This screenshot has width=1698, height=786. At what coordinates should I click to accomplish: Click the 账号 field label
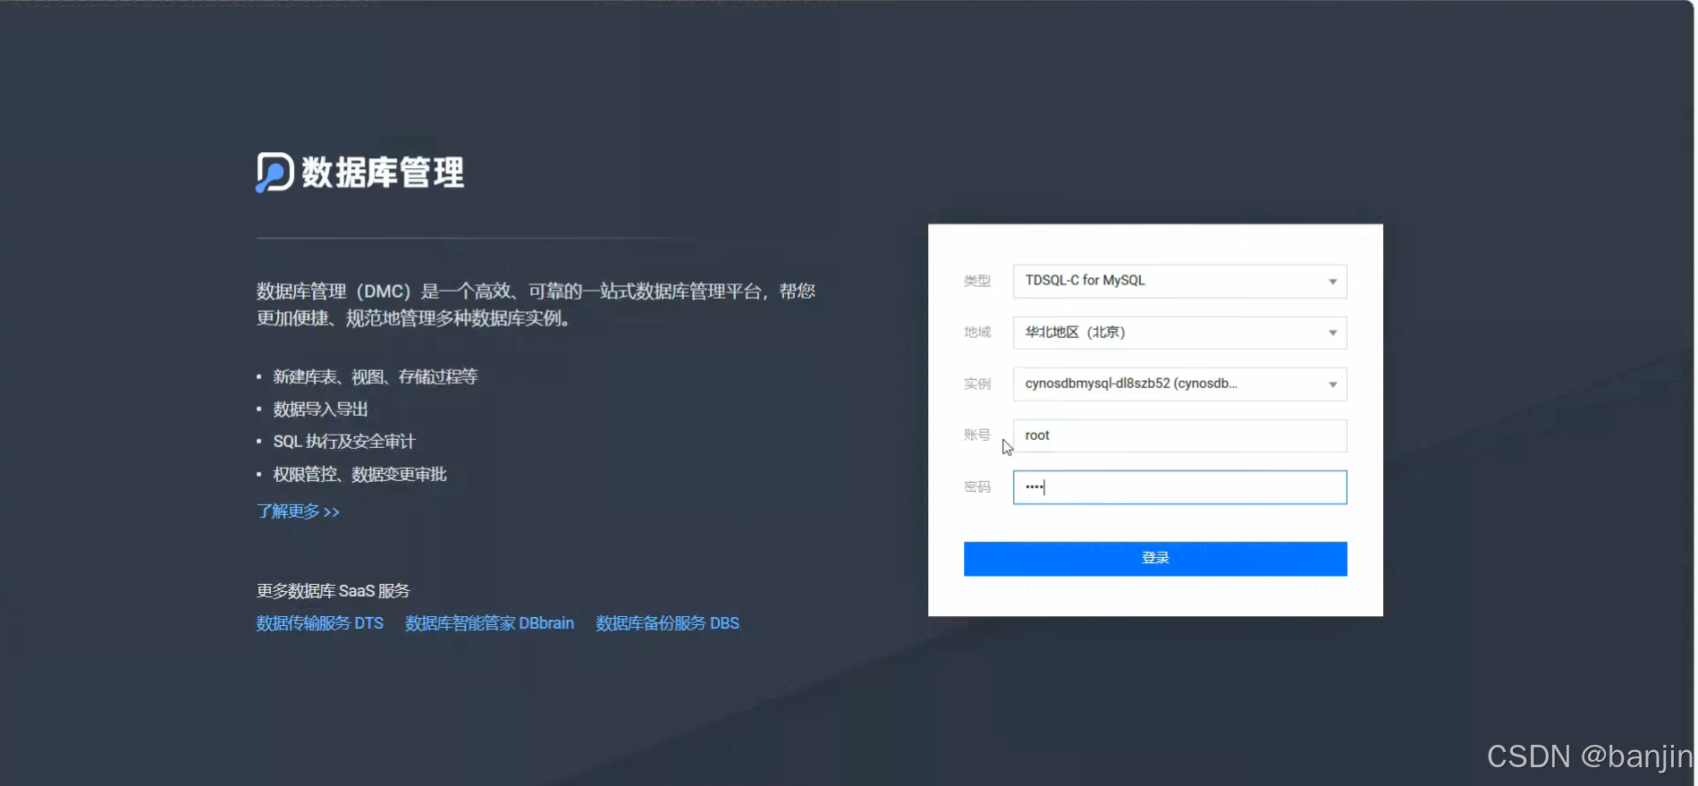click(977, 435)
